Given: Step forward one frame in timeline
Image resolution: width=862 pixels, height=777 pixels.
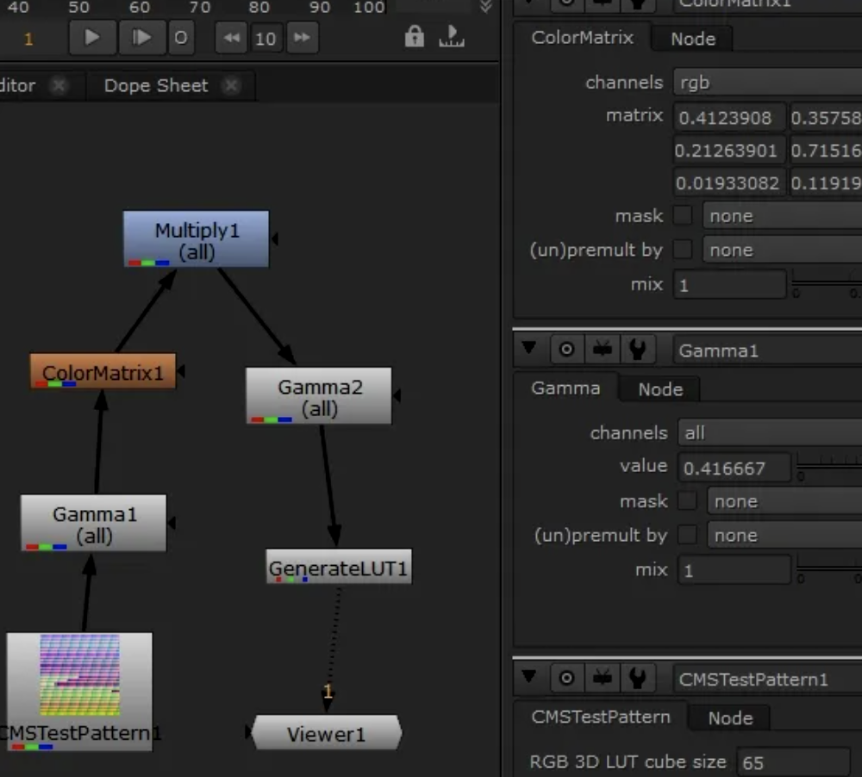Looking at the screenshot, I should pyautogui.click(x=142, y=37).
